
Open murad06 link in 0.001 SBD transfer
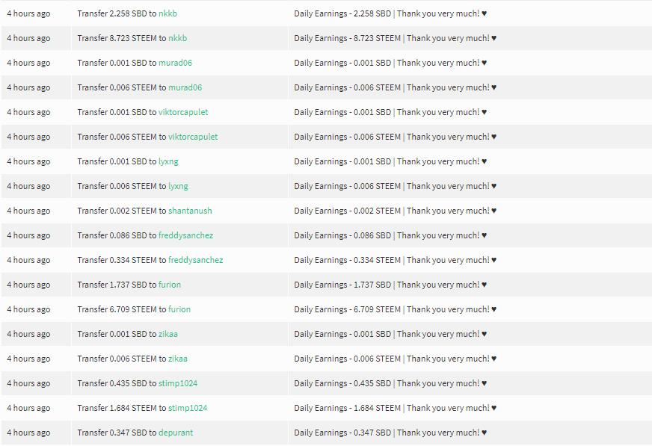click(175, 63)
